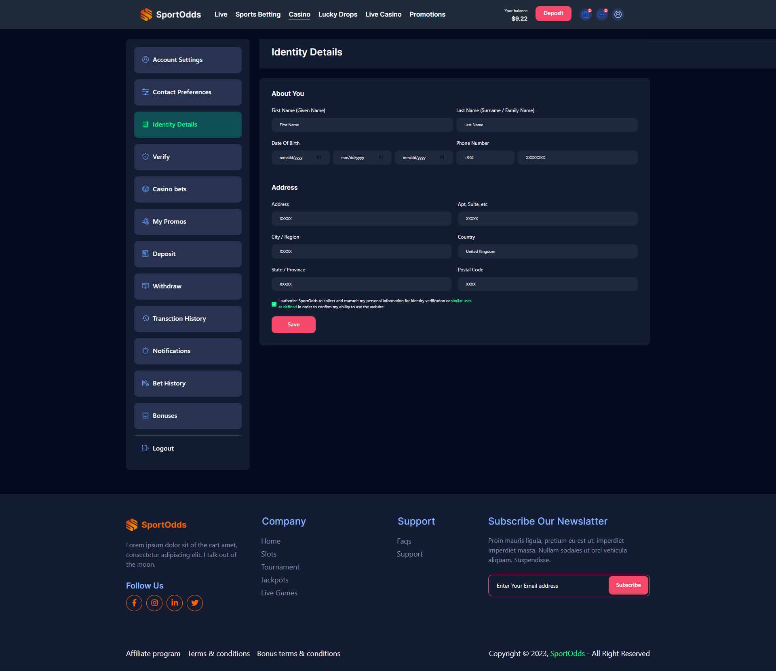Click the First Name input field
This screenshot has height=671, width=776.
(362, 125)
